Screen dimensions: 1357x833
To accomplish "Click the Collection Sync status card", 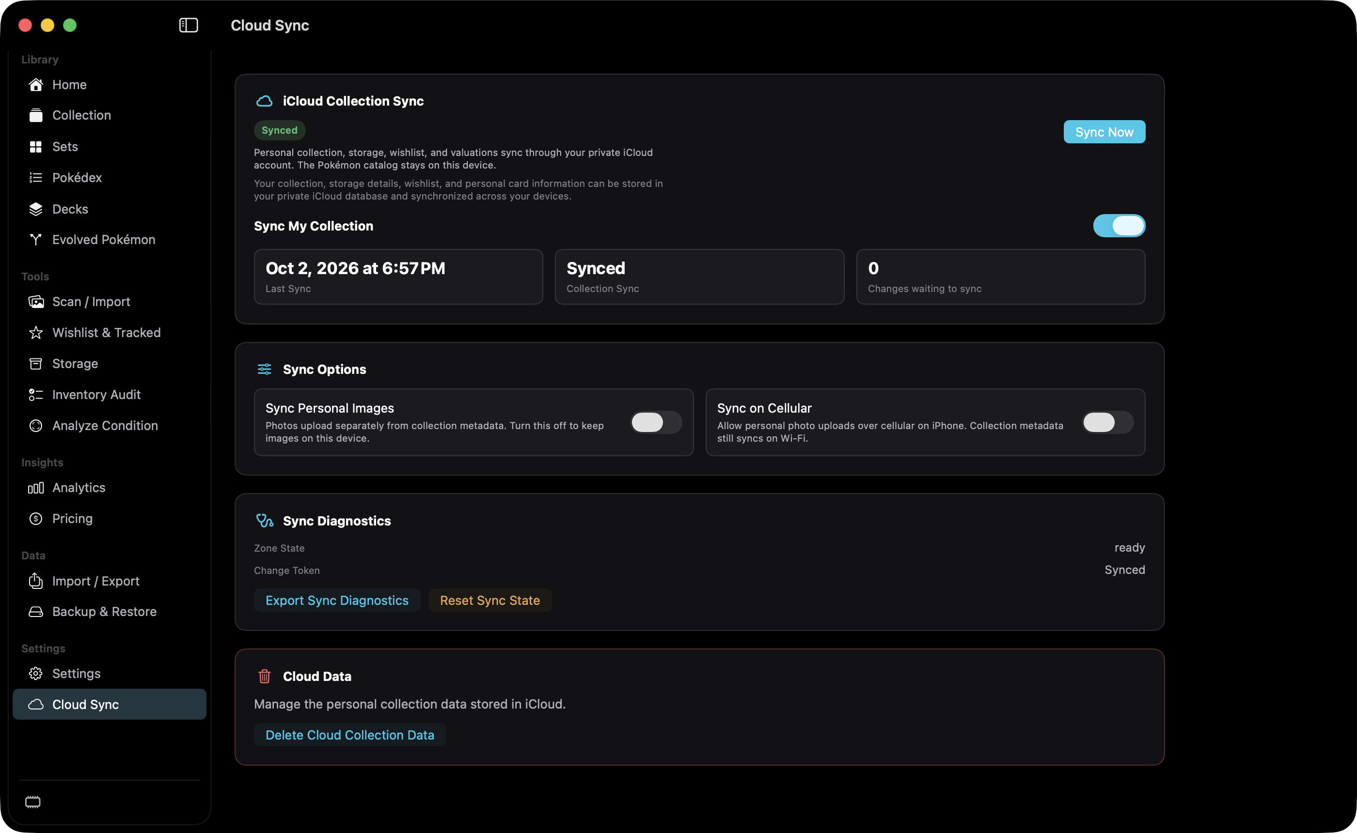I will pos(699,277).
